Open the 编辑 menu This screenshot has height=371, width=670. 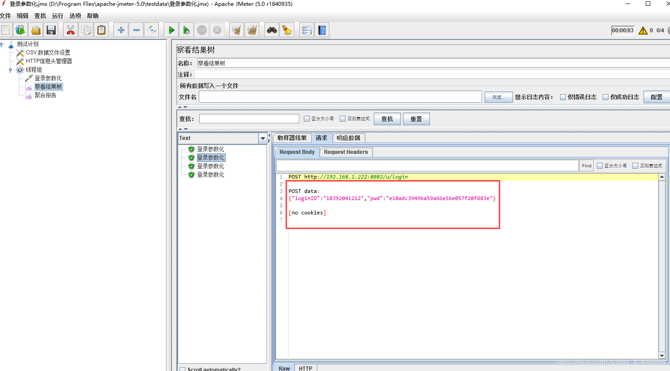(x=22, y=16)
